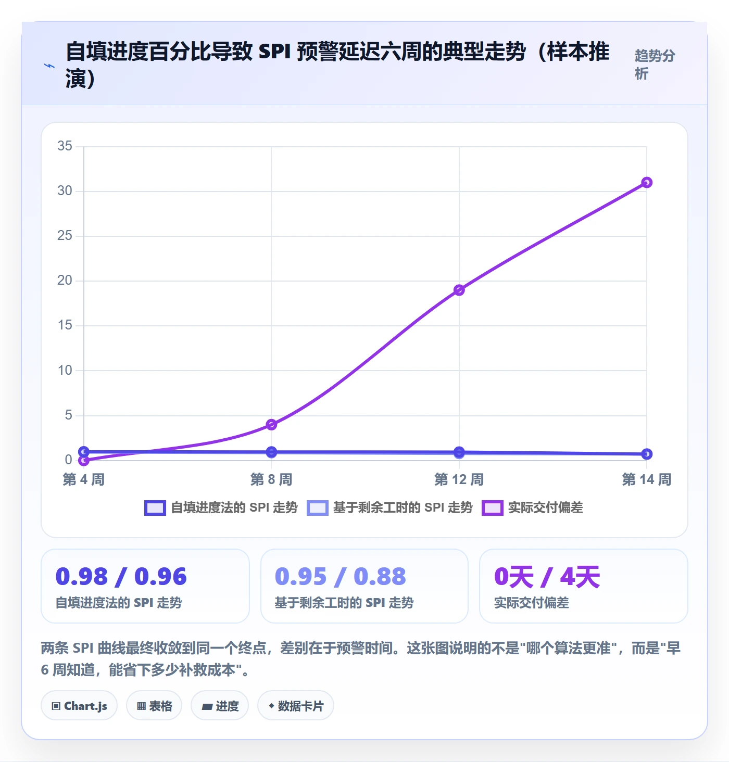The image size is (729, 762).
Task: Click the paragraph beginning 两条 SPI 曲线最终收敛
Action: tap(361, 659)
